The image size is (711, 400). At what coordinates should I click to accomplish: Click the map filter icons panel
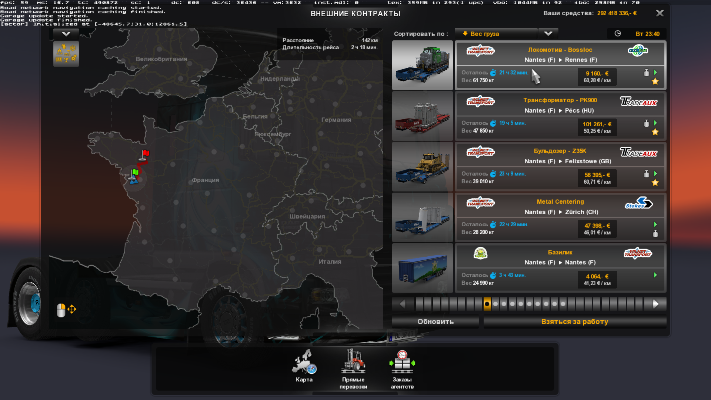click(x=66, y=54)
